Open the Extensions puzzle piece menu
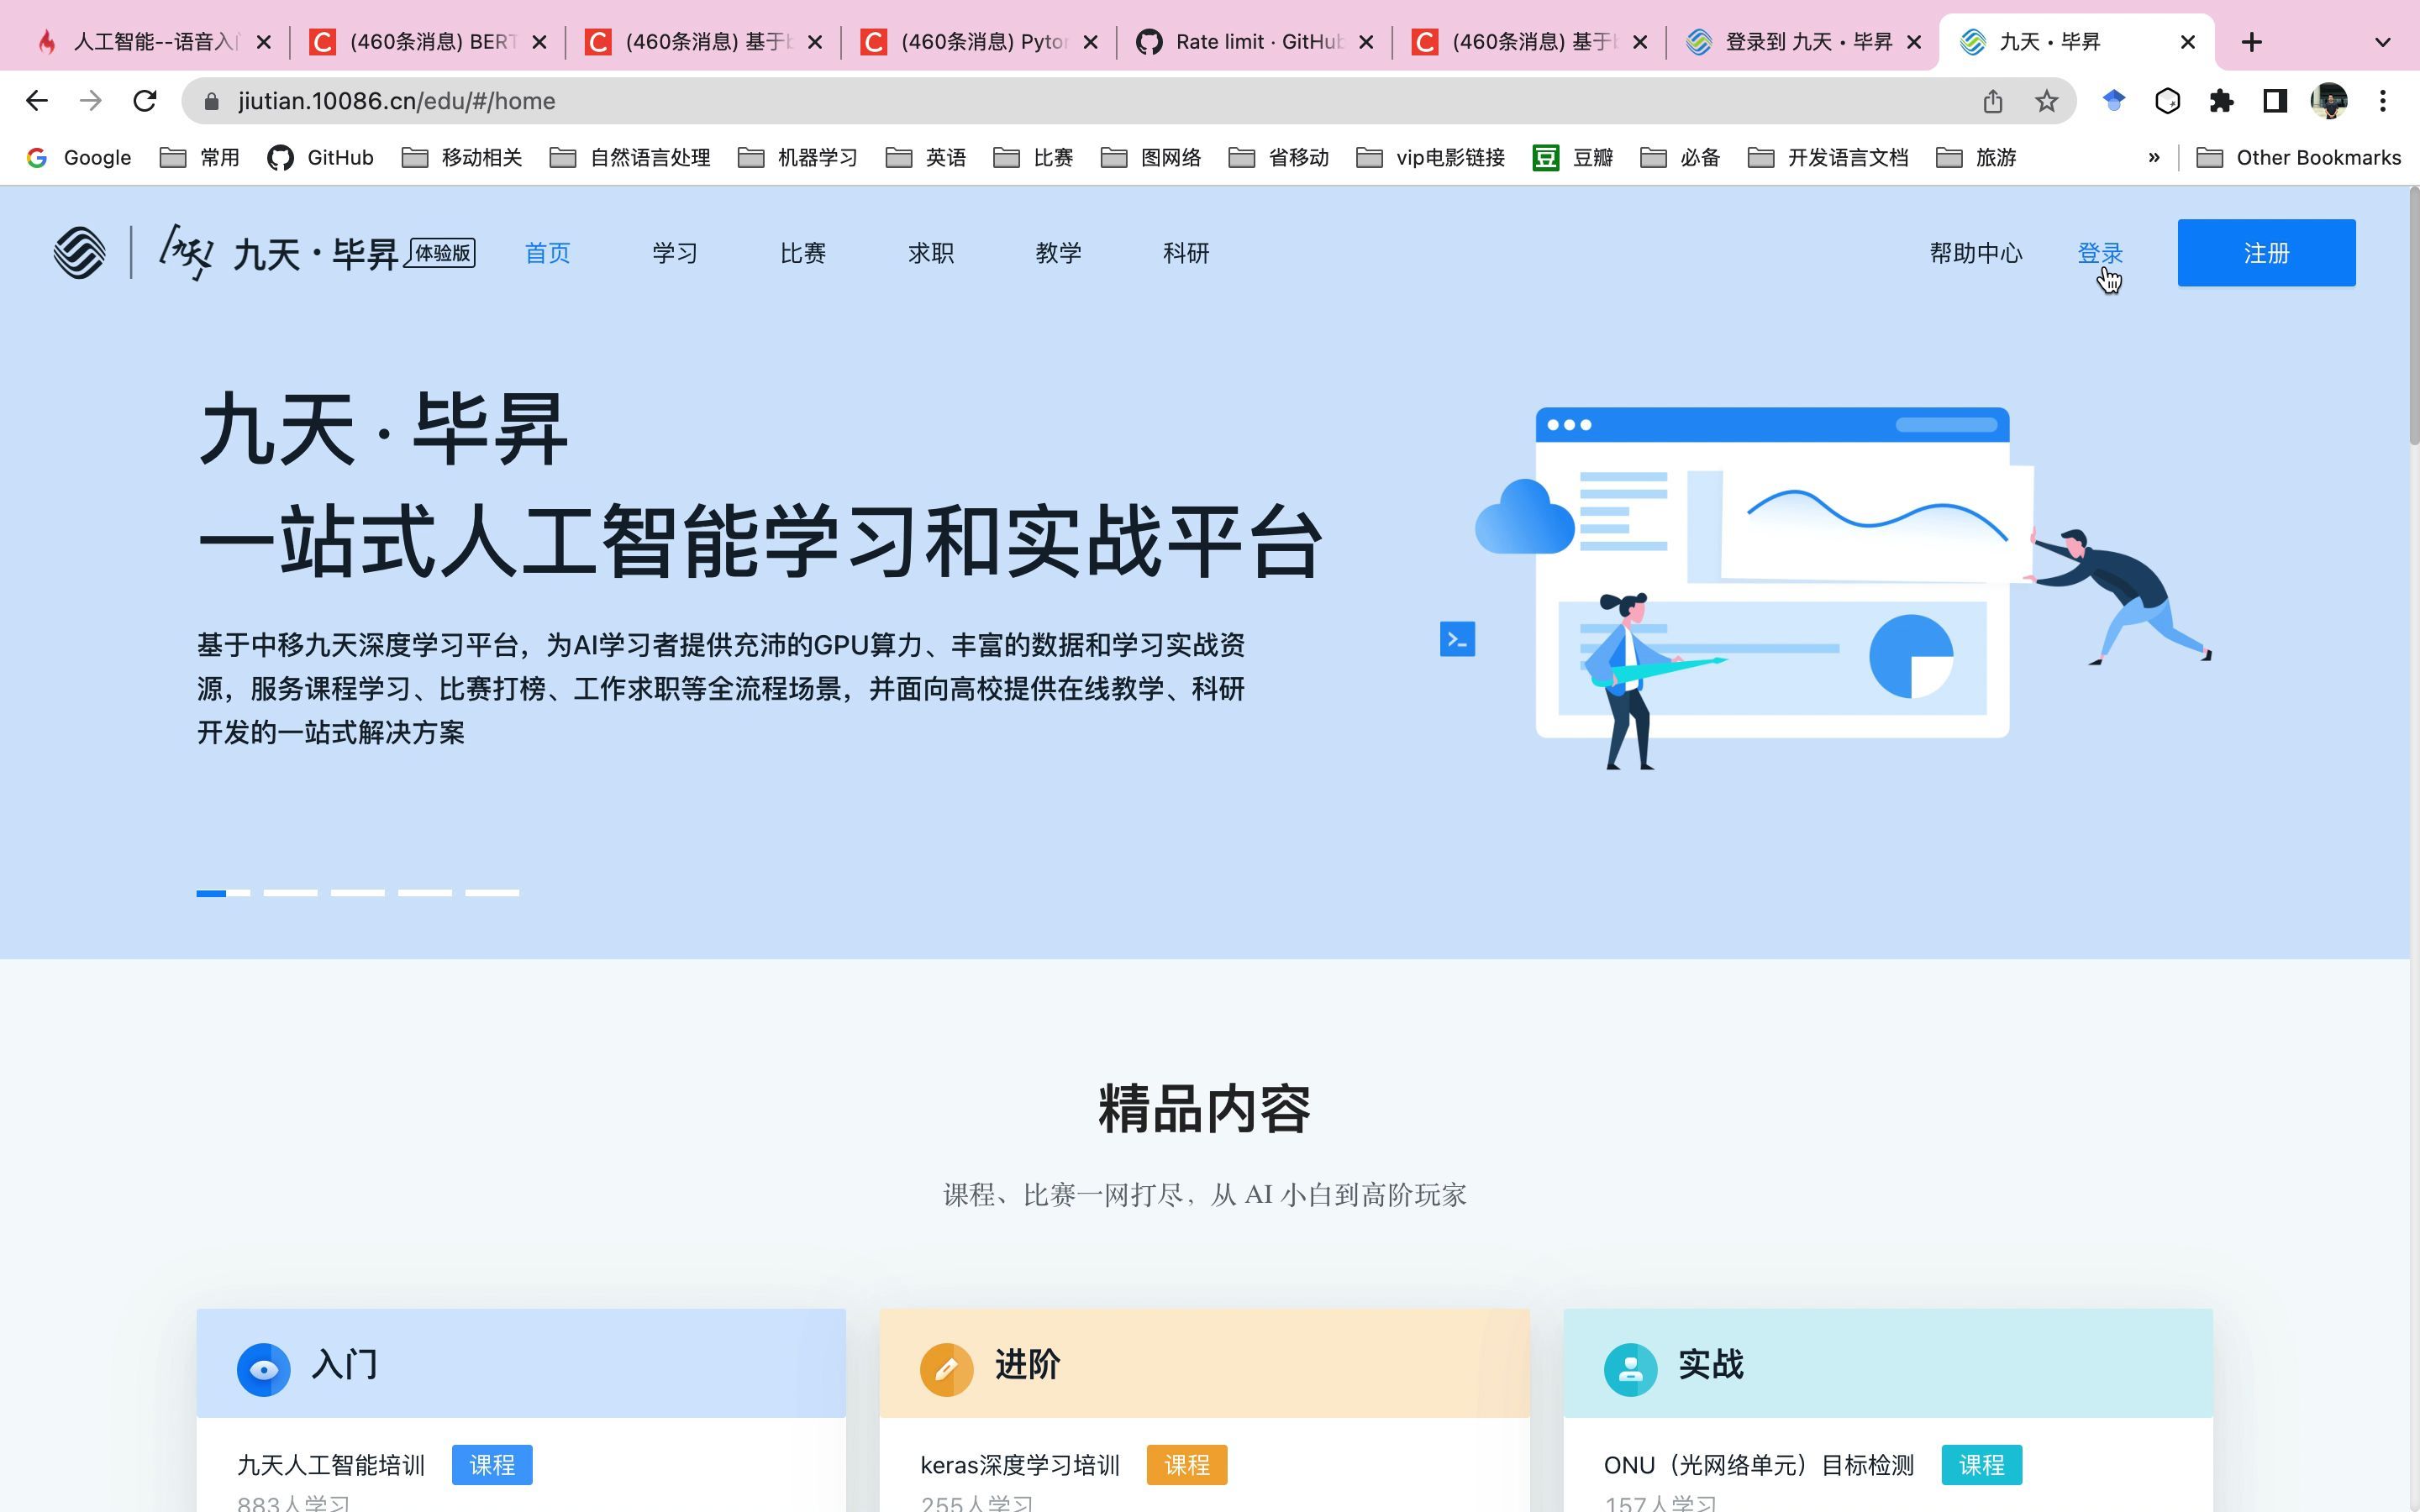2420x1512 pixels. 2221,101
